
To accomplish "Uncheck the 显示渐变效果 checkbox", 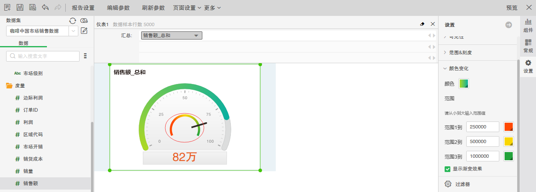I will [x=447, y=169].
